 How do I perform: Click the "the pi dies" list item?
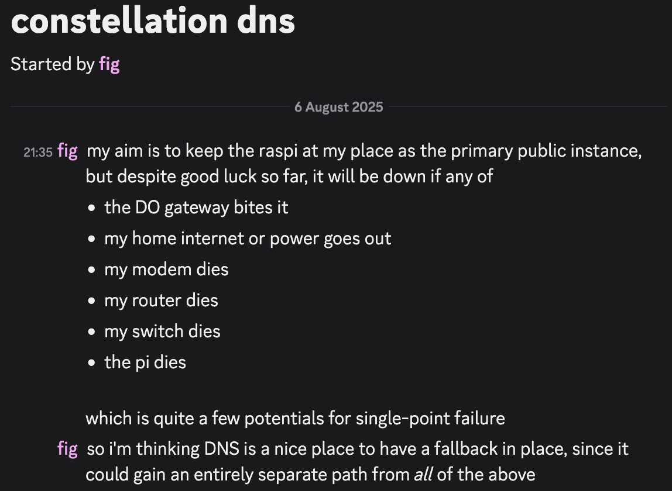point(145,362)
